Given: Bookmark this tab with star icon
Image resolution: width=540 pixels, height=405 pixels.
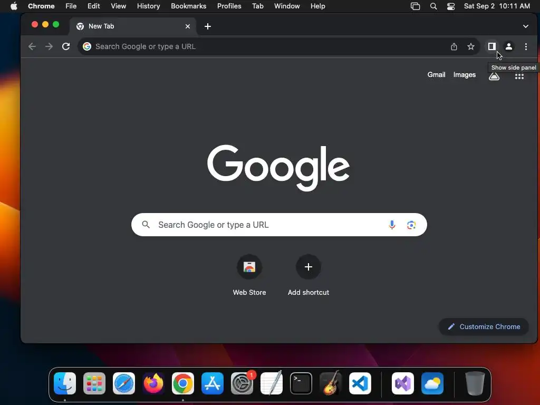Looking at the screenshot, I should (471, 46).
